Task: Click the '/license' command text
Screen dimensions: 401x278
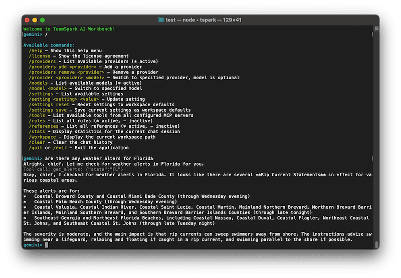Action: click(40, 56)
